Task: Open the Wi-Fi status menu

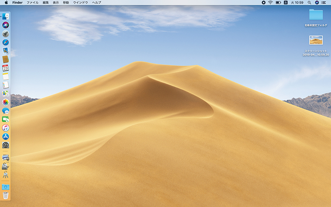Action: coord(270,3)
